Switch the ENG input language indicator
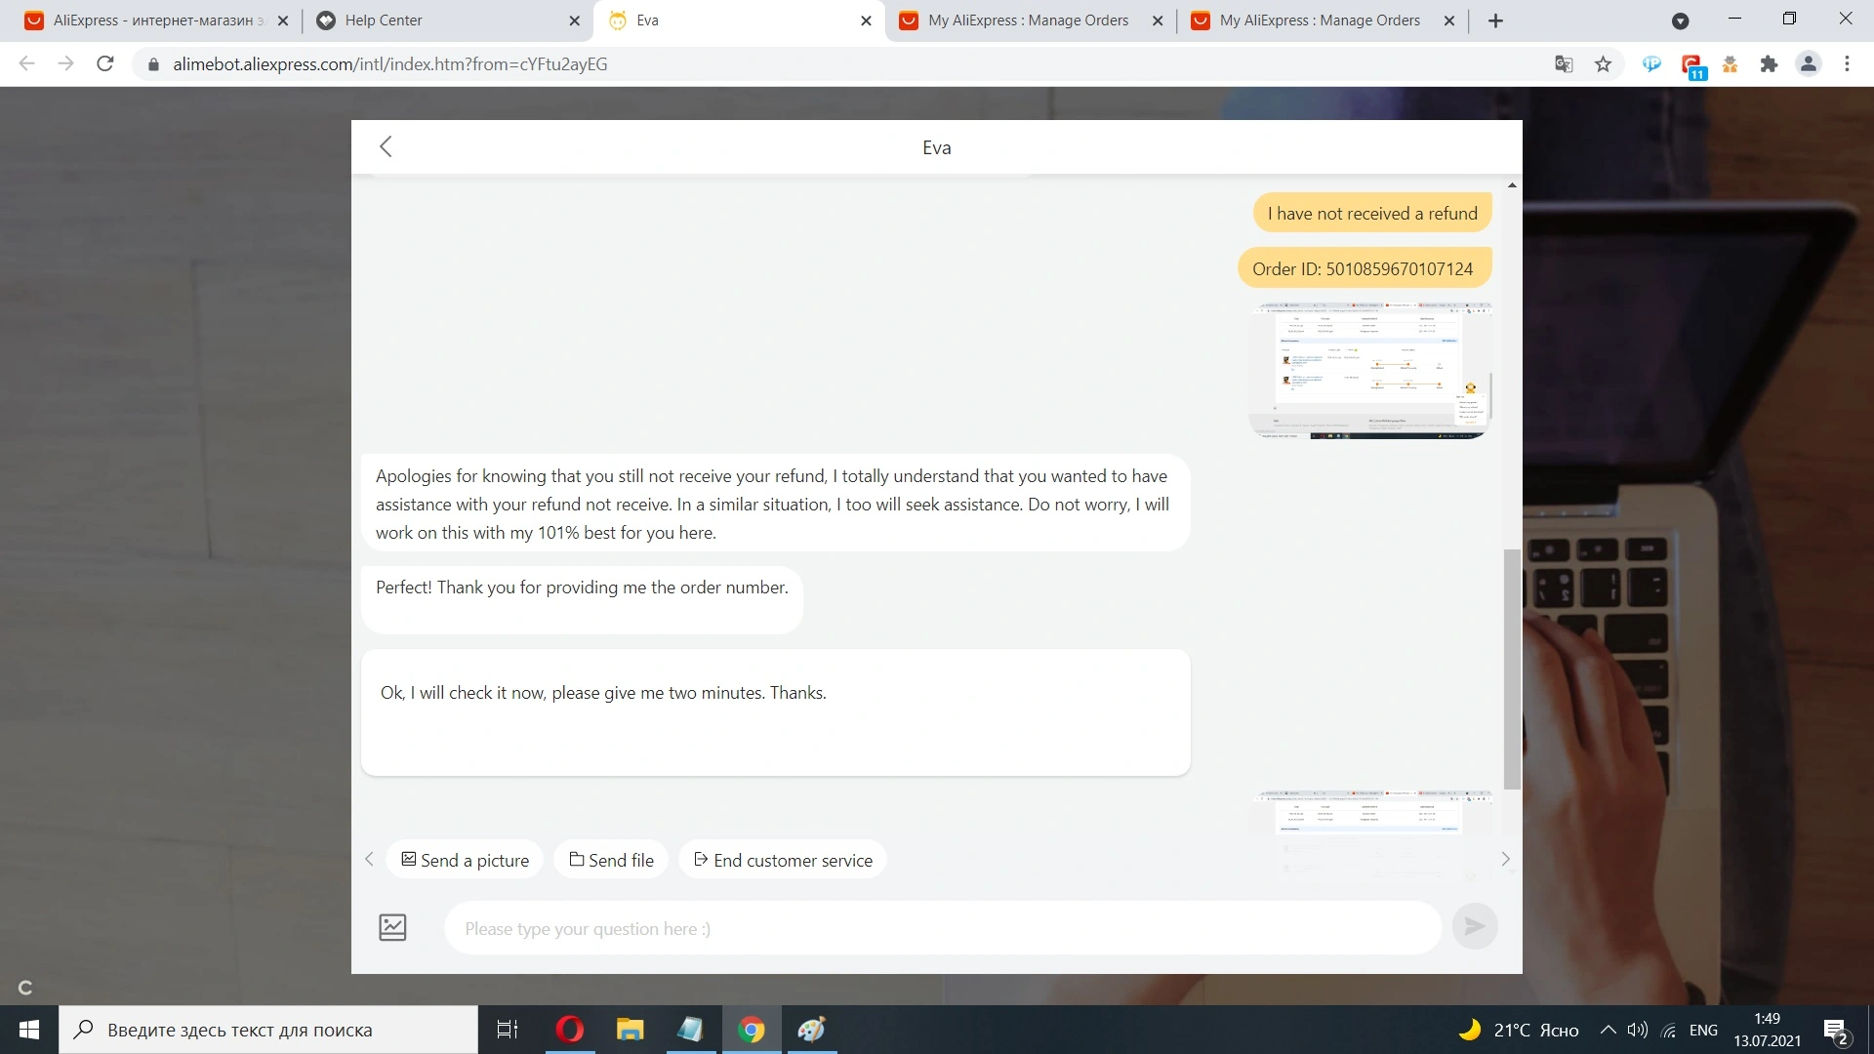 [1703, 1030]
